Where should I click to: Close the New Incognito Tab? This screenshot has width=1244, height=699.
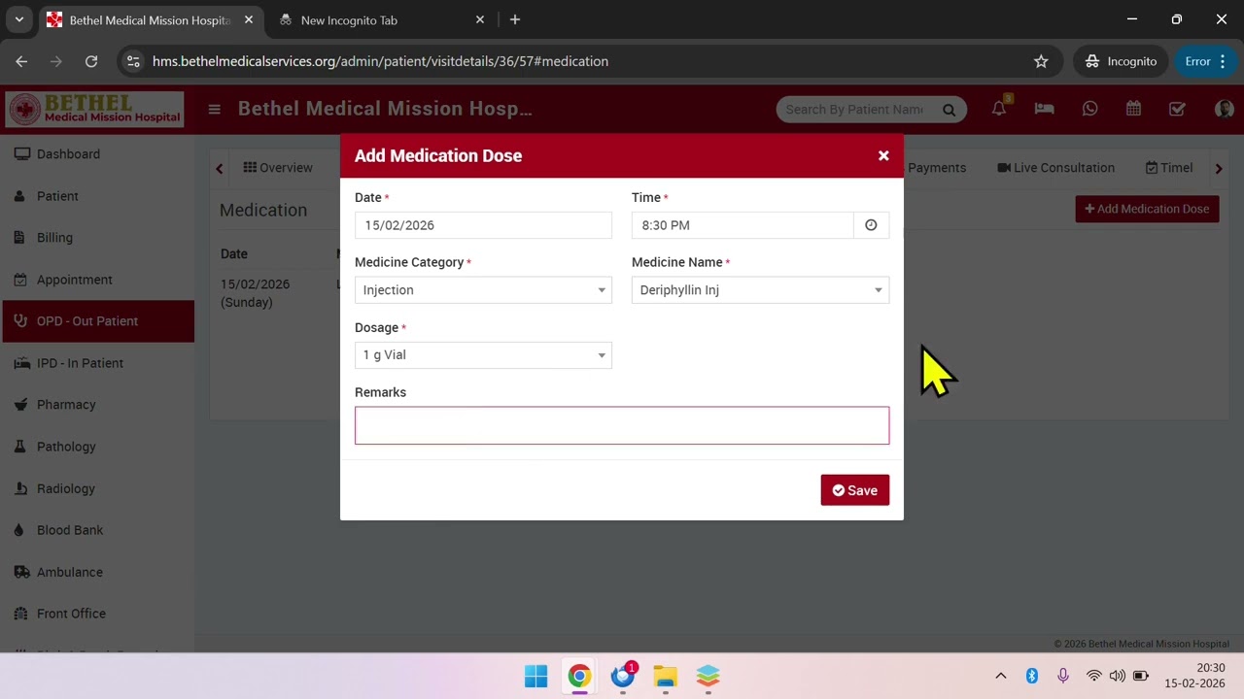[x=479, y=19]
